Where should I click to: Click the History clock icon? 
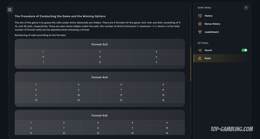pyautogui.click(x=200, y=16)
